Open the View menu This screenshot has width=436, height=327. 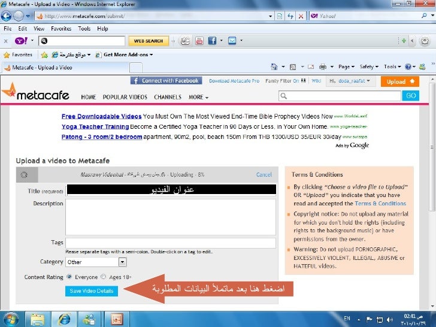(39, 29)
